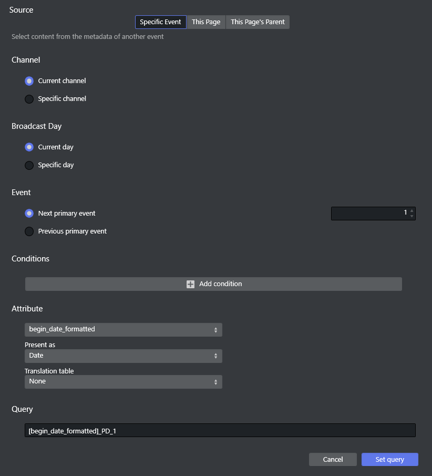The width and height of the screenshot is (432, 476).
Task: Increase the event number with up arrow
Action: (x=412, y=210)
